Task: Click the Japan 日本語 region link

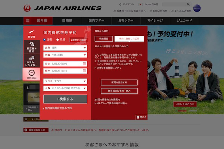Action: (x=151, y=4)
